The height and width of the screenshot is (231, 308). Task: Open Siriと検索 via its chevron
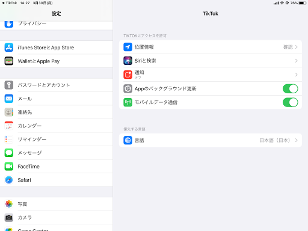point(296,61)
